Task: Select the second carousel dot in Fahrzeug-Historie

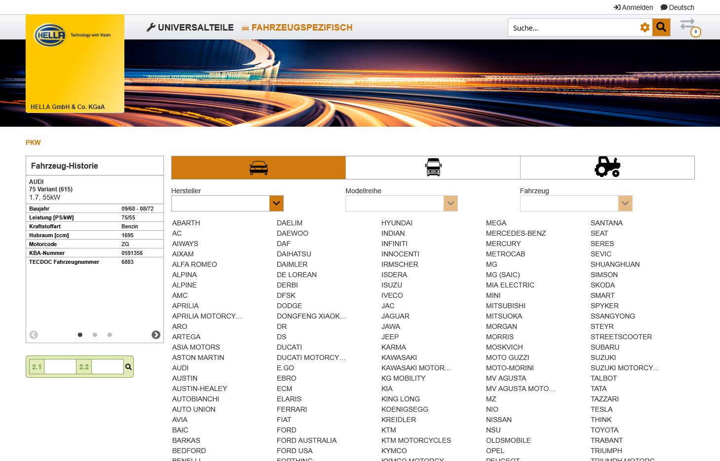Action: (x=95, y=335)
